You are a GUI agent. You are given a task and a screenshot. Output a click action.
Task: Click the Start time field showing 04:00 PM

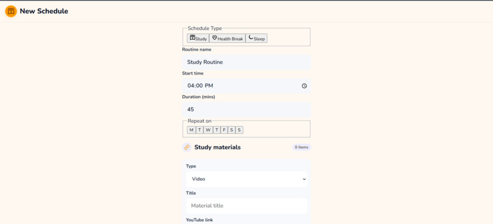click(x=247, y=85)
